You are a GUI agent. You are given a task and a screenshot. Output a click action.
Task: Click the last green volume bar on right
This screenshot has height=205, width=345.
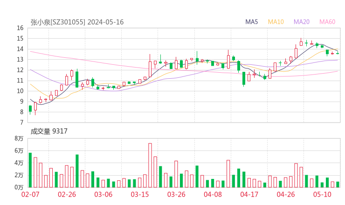[338, 184]
